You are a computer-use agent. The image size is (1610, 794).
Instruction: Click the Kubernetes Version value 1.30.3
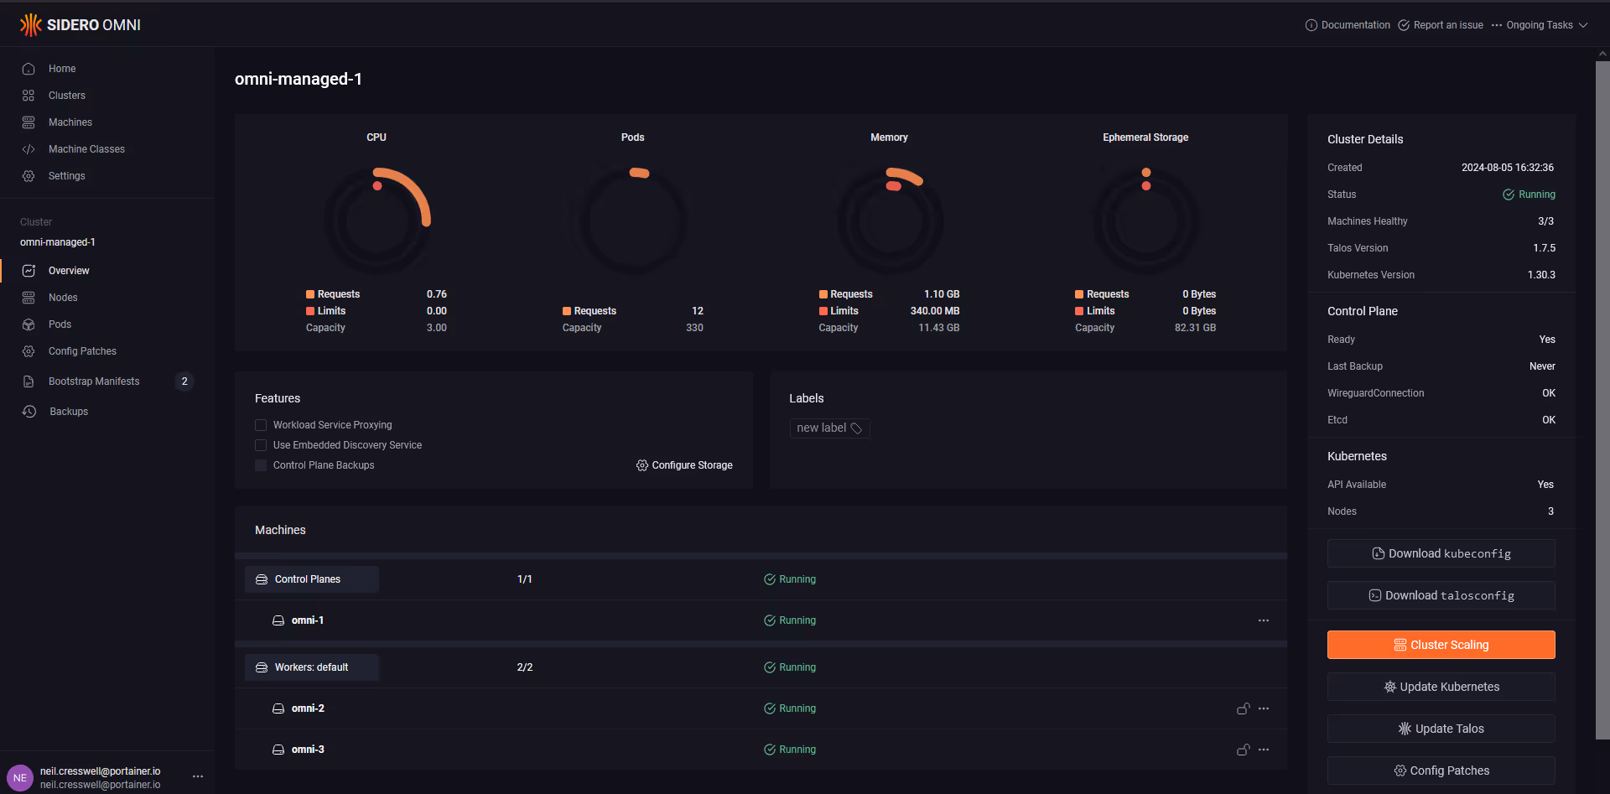pyautogui.click(x=1541, y=275)
